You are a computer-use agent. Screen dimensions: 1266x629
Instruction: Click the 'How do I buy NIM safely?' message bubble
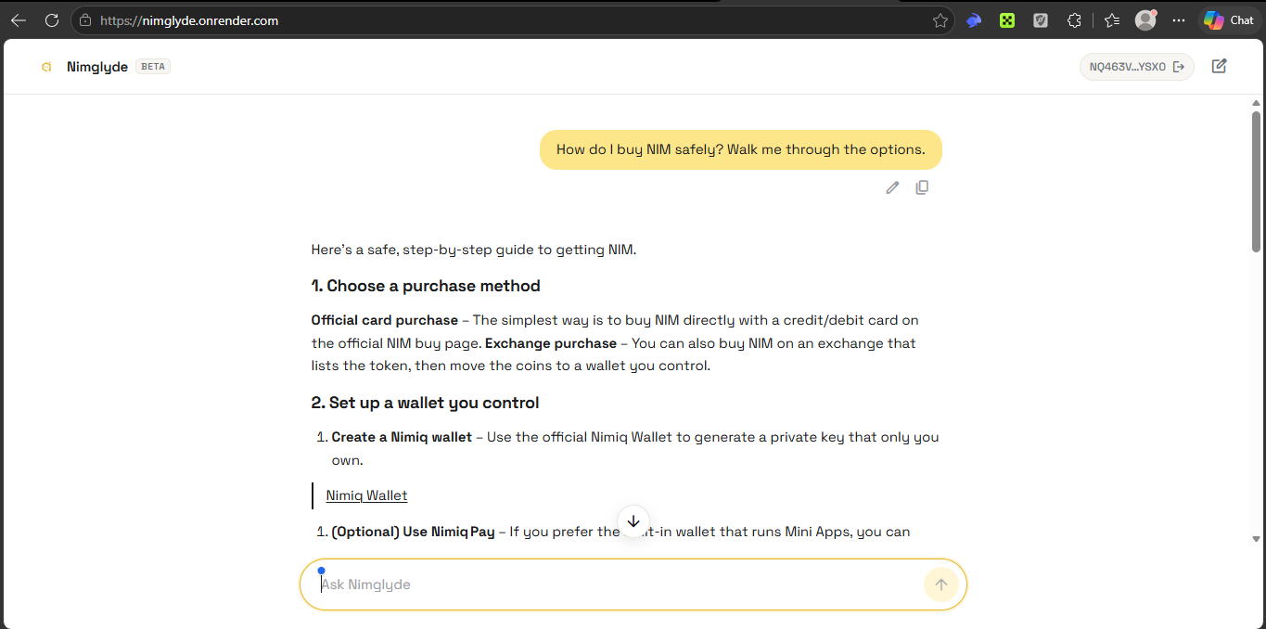(741, 149)
